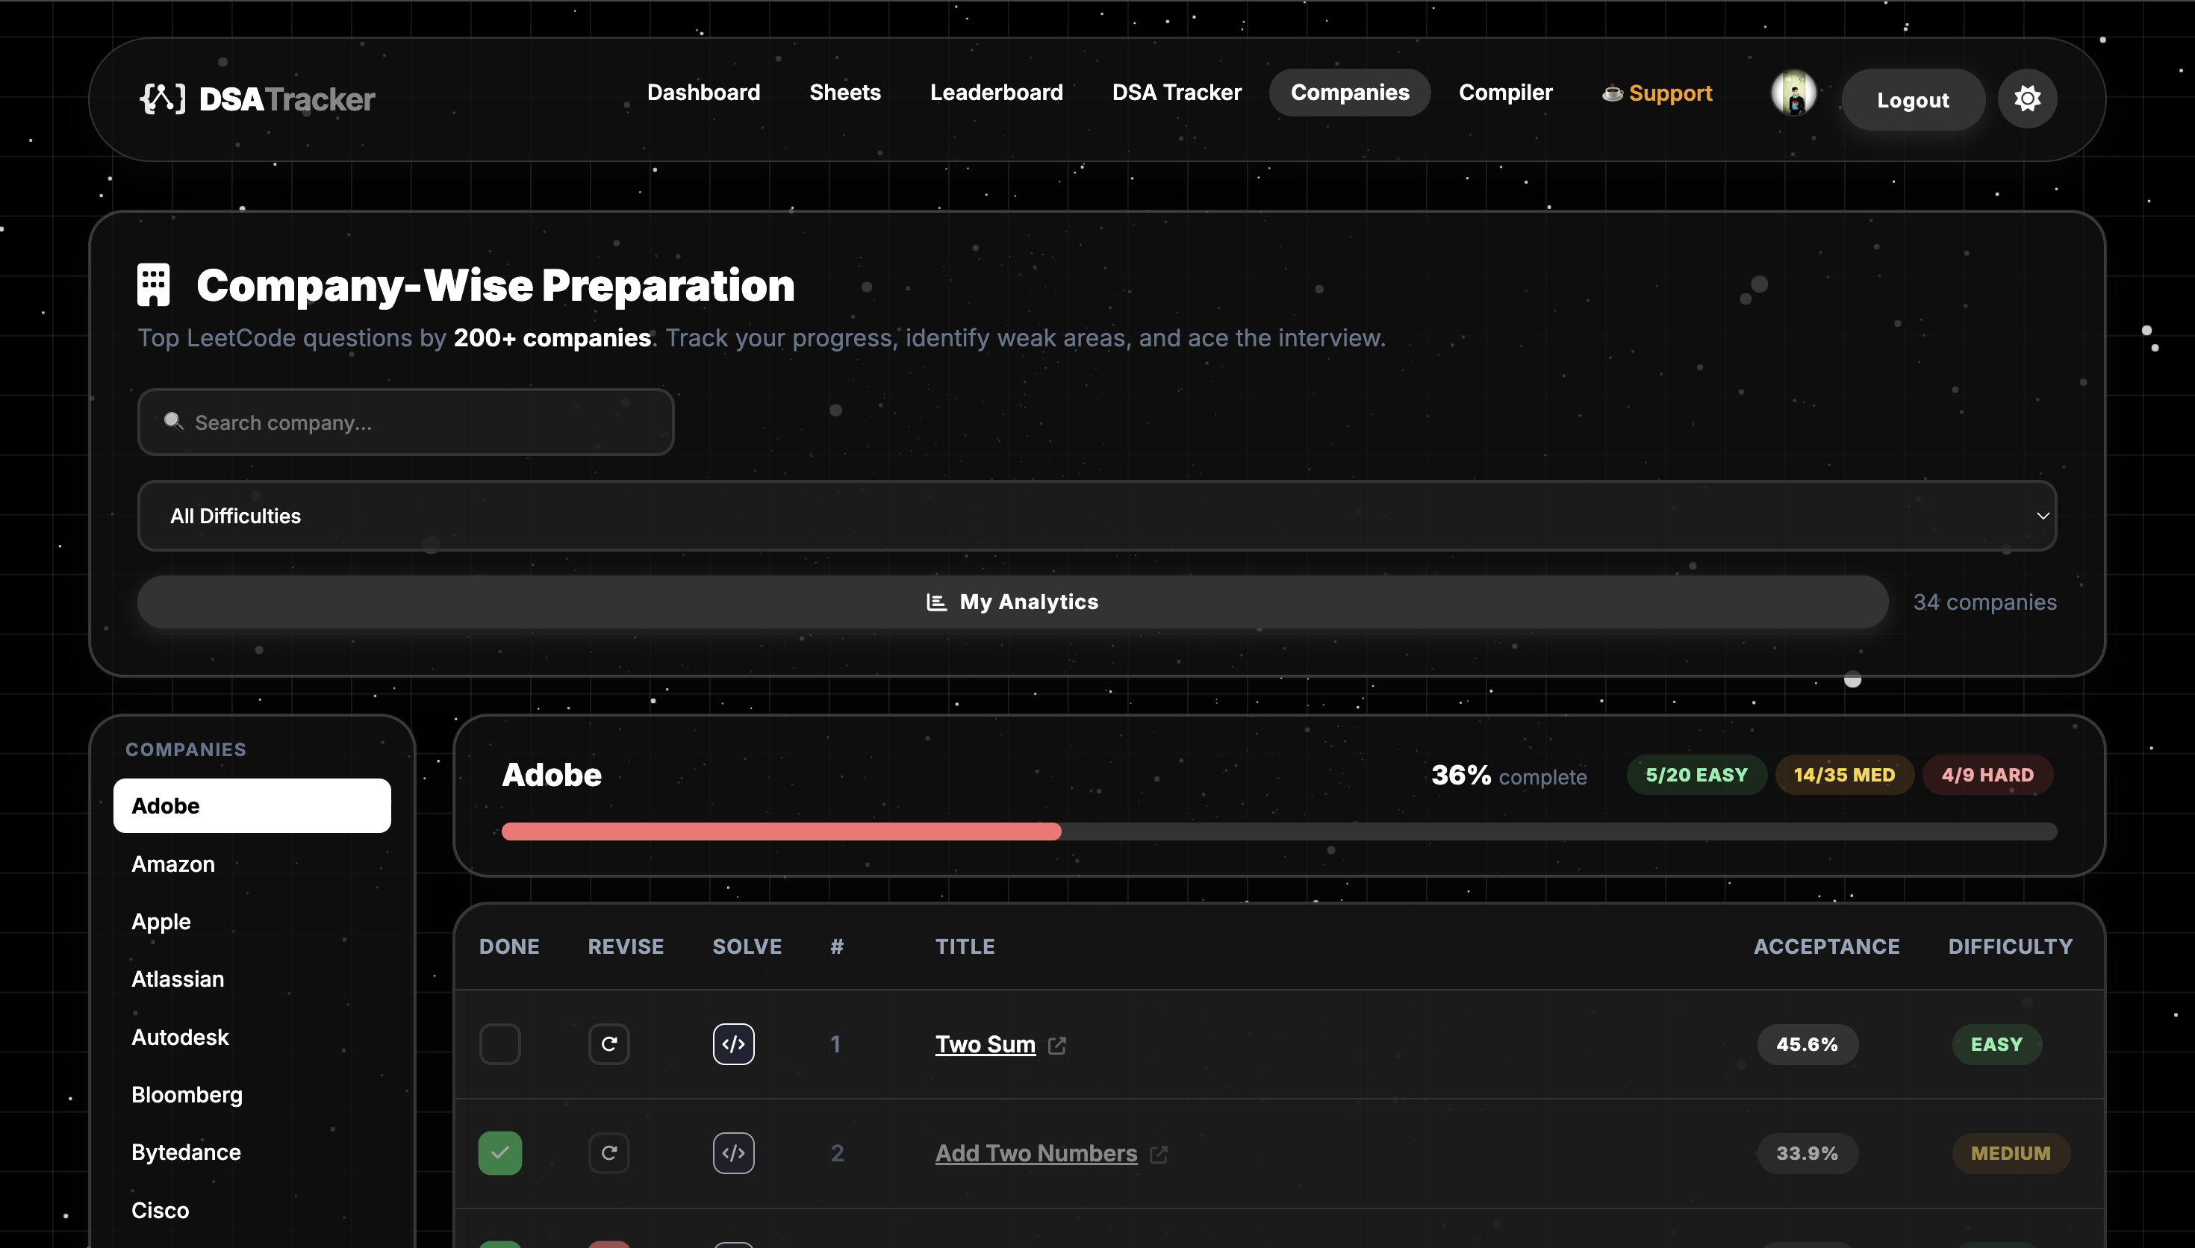Click the 45.6% acceptance value
Viewport: 2195px width, 1248px height.
pos(1807,1044)
